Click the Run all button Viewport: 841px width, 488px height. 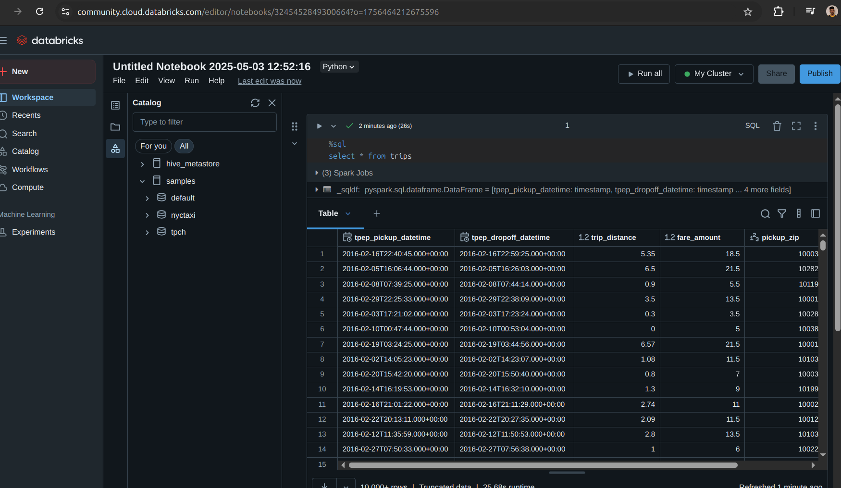[x=644, y=74]
